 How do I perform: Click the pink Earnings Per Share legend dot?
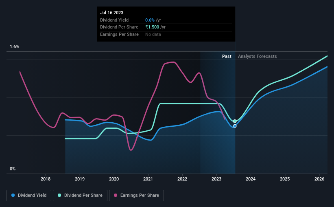116,195
